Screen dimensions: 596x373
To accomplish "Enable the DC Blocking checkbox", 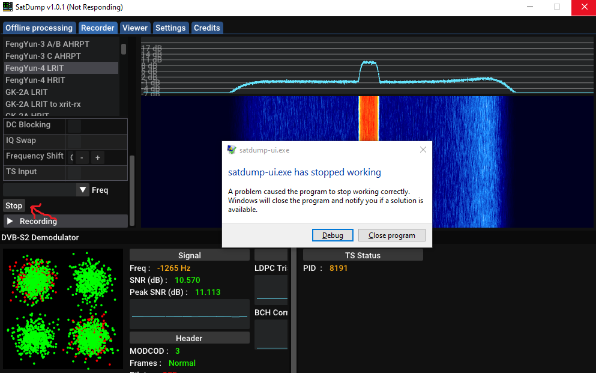I will point(73,126).
